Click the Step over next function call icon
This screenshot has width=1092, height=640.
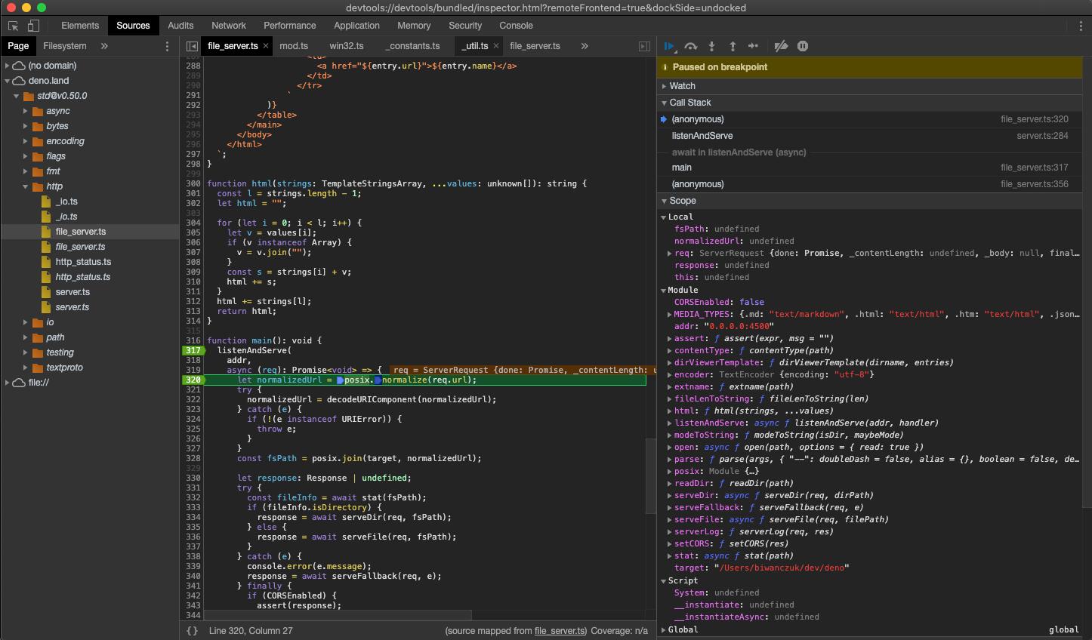point(690,46)
